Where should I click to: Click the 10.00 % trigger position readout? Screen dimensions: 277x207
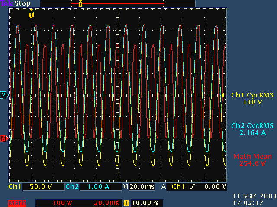point(145,203)
